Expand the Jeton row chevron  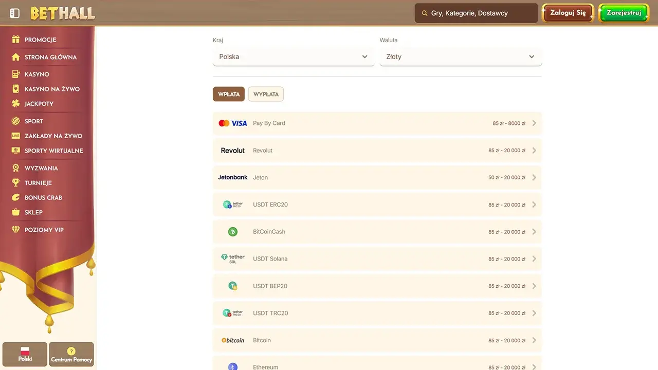pos(534,177)
